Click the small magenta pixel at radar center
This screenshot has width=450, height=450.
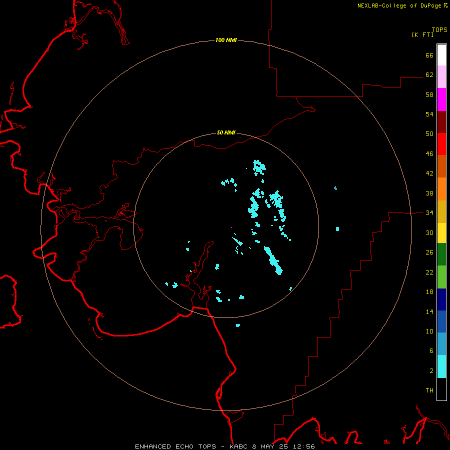tap(231, 227)
